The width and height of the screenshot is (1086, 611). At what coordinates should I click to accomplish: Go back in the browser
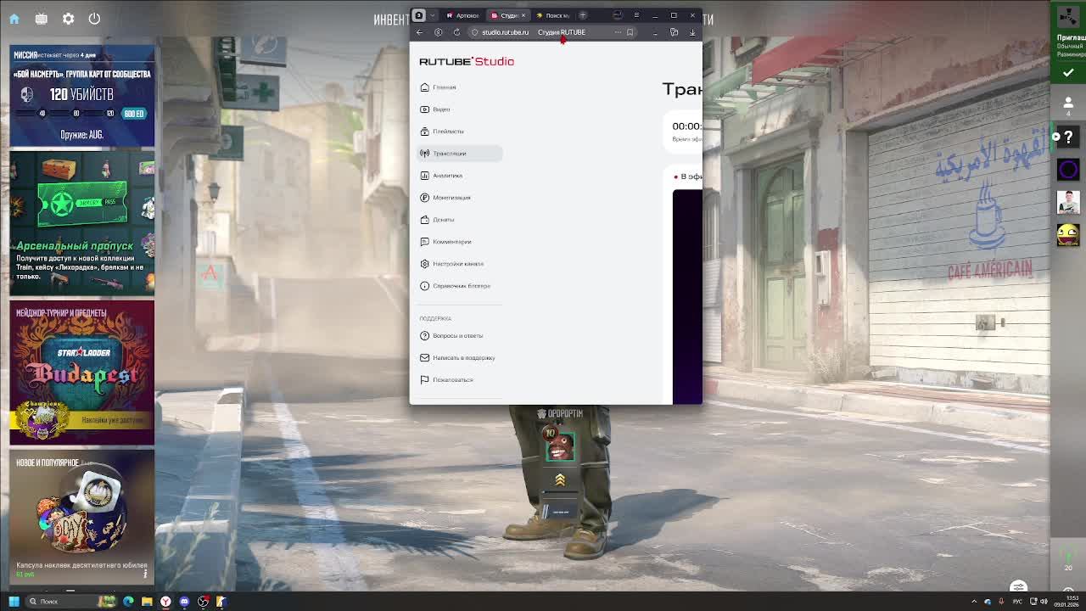pos(419,32)
